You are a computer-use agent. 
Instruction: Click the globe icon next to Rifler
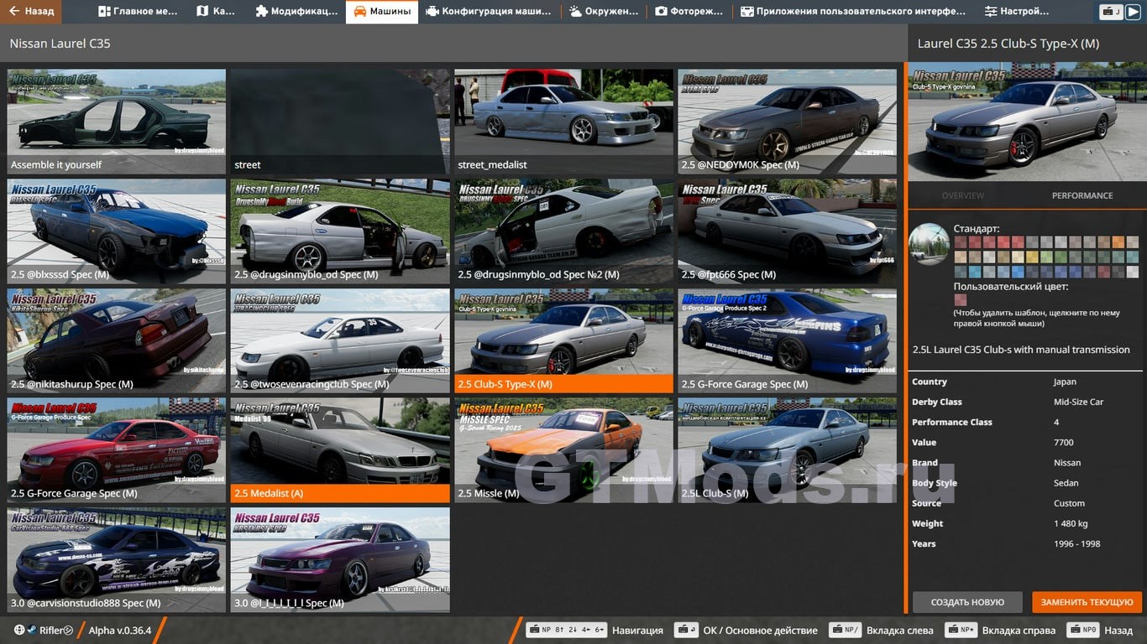point(19,630)
